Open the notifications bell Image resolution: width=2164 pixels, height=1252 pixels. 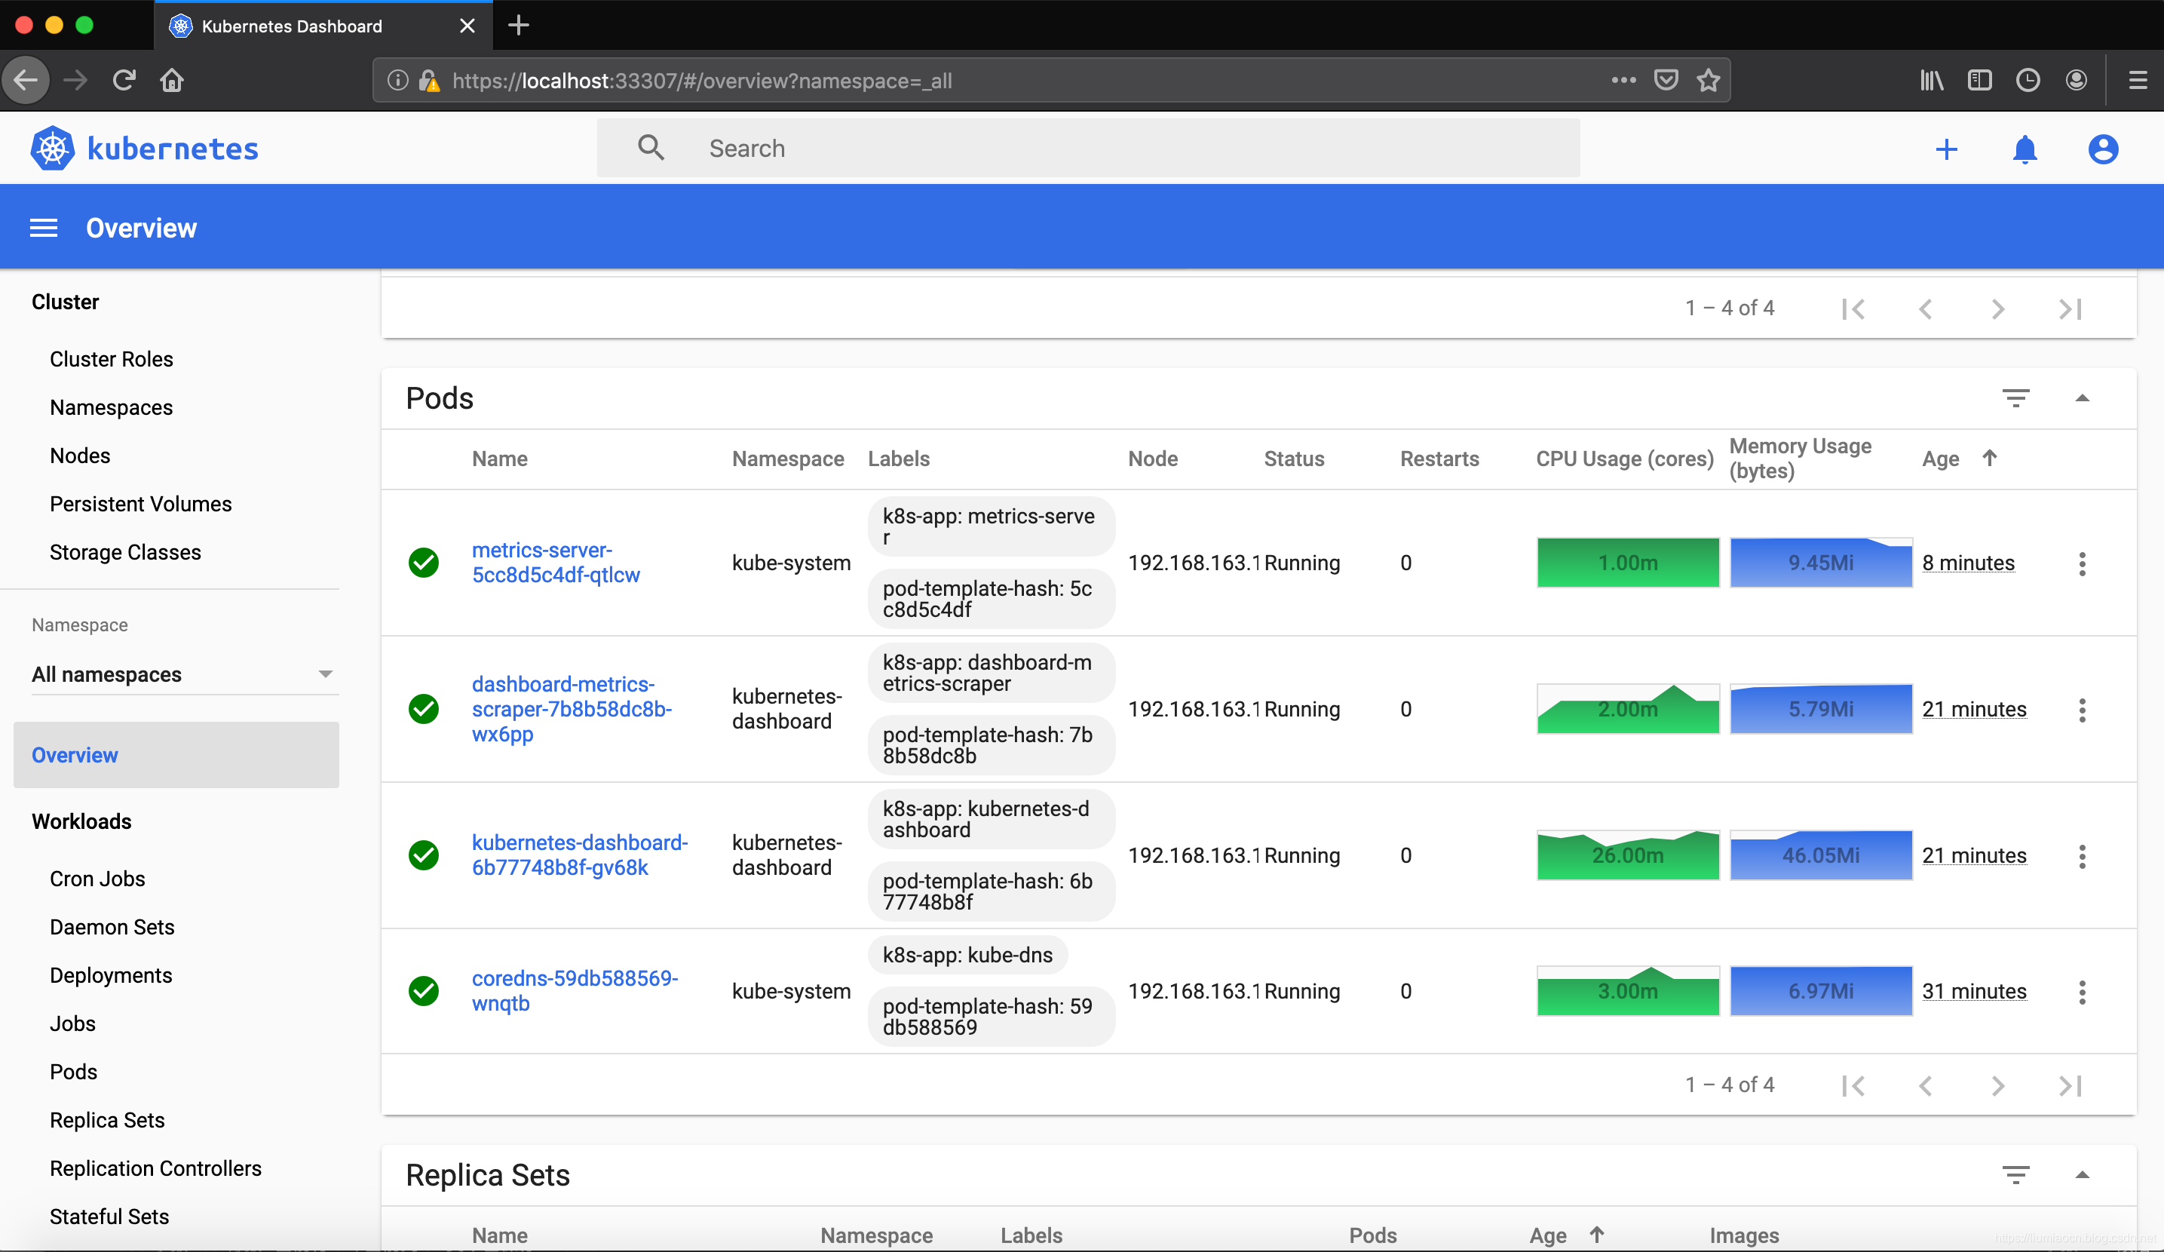pos(2025,149)
